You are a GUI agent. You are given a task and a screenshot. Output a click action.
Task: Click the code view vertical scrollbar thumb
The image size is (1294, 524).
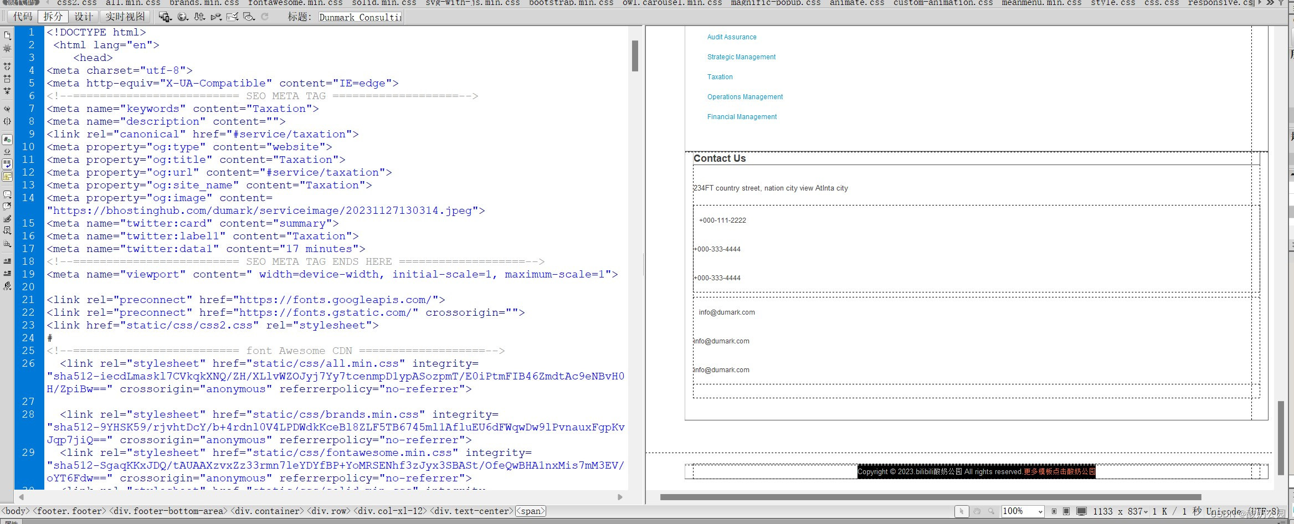pyautogui.click(x=635, y=56)
